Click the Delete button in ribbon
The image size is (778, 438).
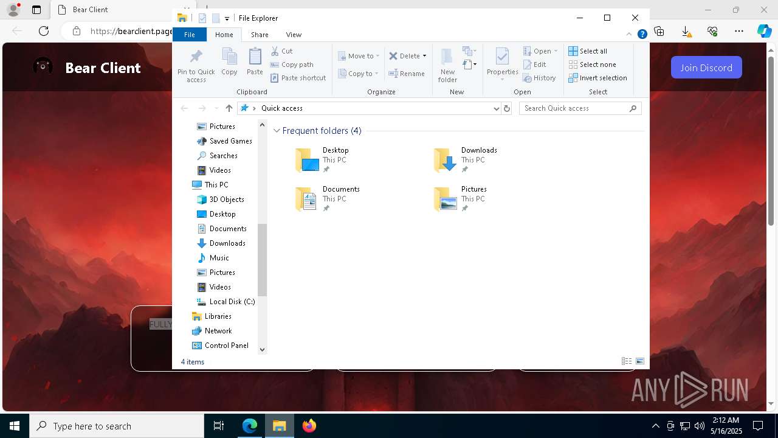[x=405, y=56]
